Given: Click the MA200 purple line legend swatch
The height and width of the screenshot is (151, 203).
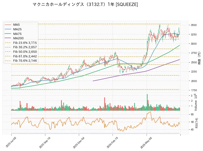Looking at the screenshot, I should (x=8, y=38).
